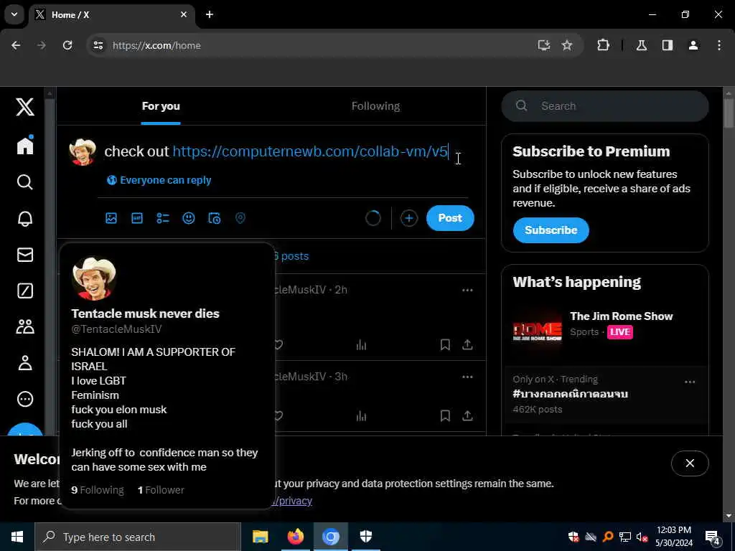Switch to the Following tab
Image resolution: width=735 pixels, height=551 pixels.
pos(375,106)
